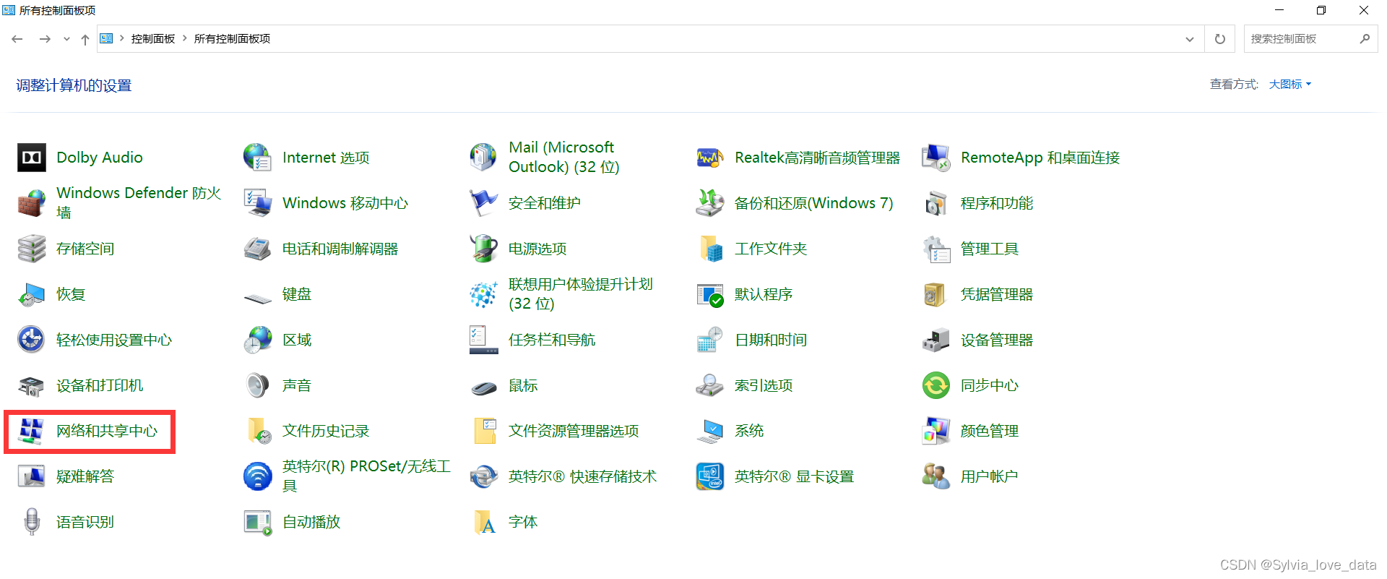Click the 设备管理器 icon
The width and height of the screenshot is (1387, 579).
coord(936,340)
